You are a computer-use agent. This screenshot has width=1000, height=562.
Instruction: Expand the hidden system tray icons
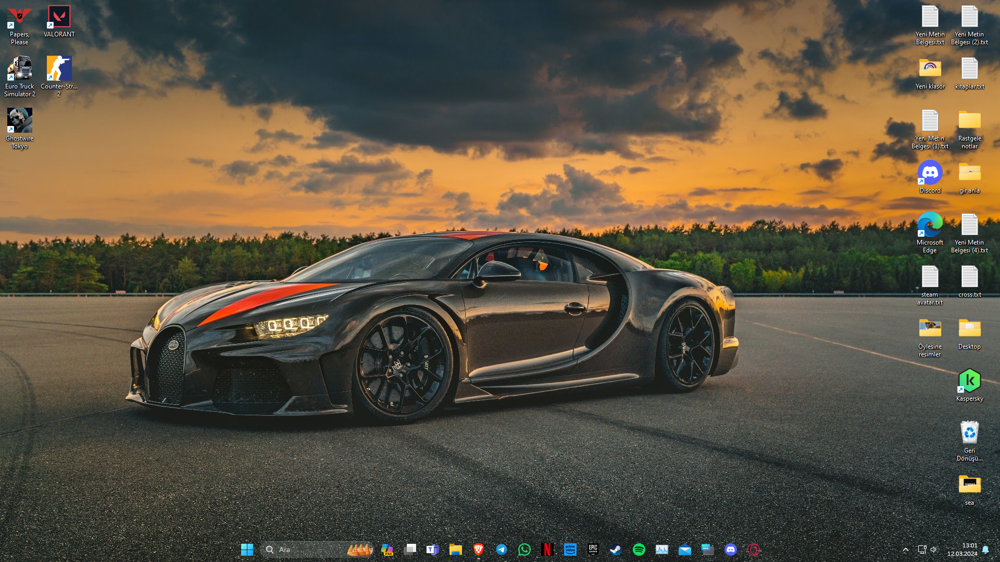tap(906, 550)
